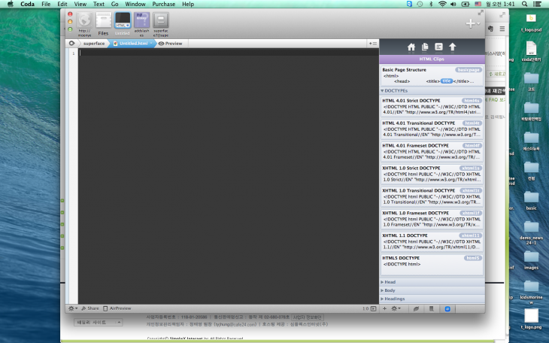Viewport: 549px width, 343px height.
Task: Toggle the blue button in clips footer
Action: coord(447,308)
